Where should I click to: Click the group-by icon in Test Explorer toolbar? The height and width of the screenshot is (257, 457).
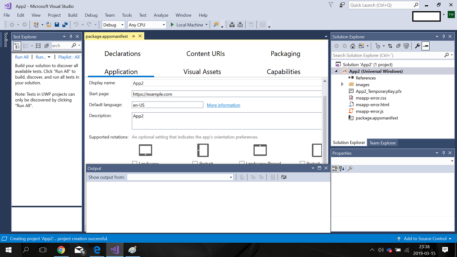26,46
